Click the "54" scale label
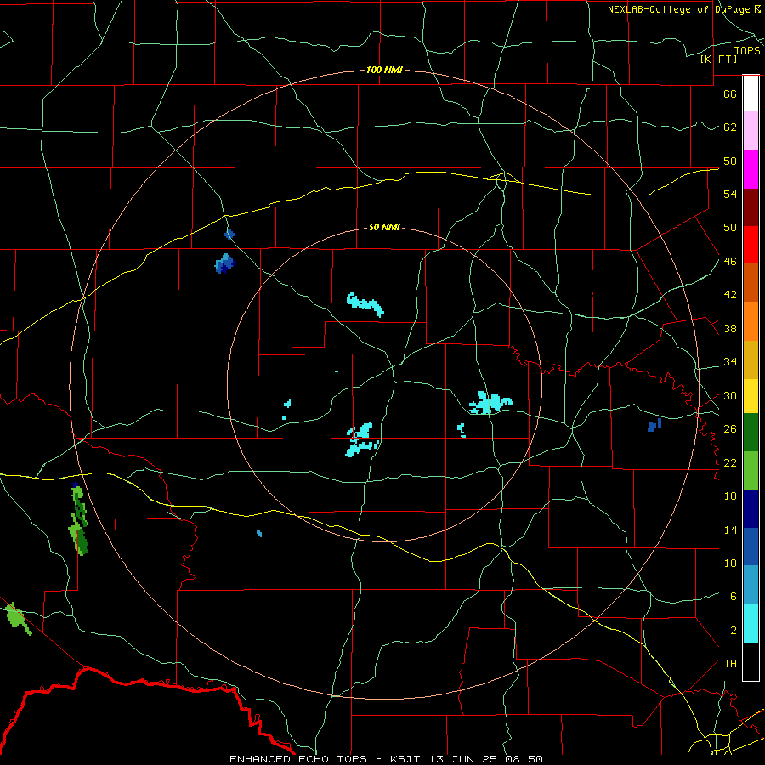The height and width of the screenshot is (765, 765). coord(730,194)
